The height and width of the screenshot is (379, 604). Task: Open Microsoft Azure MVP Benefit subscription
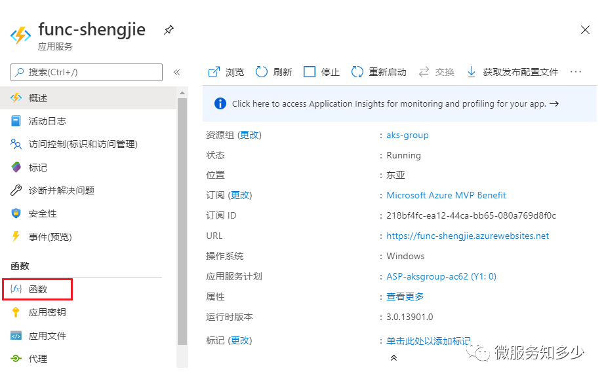point(446,195)
